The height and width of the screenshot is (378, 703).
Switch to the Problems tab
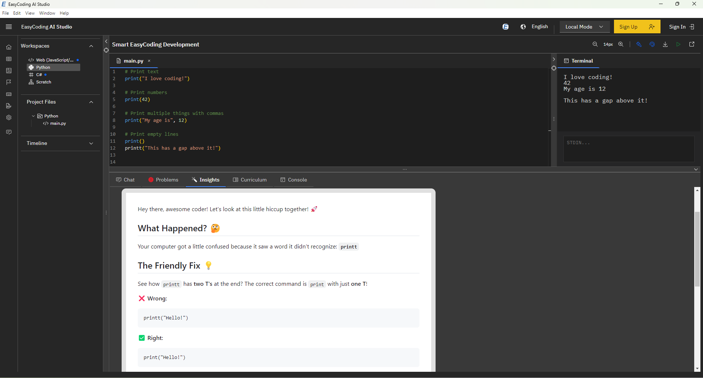pyautogui.click(x=163, y=180)
